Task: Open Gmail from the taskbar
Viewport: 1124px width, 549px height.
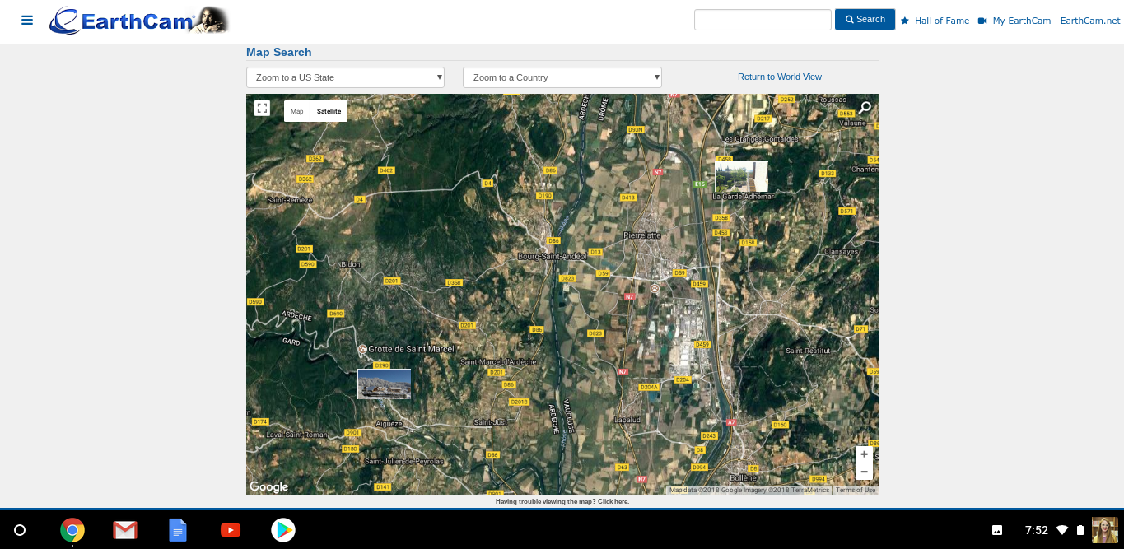Action: pos(125,529)
